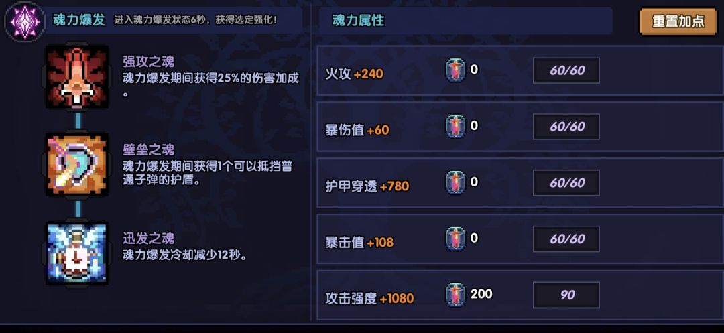Select the 强攻之魂 red skill icon
Screen dimensions: 724x333
(x=77, y=77)
